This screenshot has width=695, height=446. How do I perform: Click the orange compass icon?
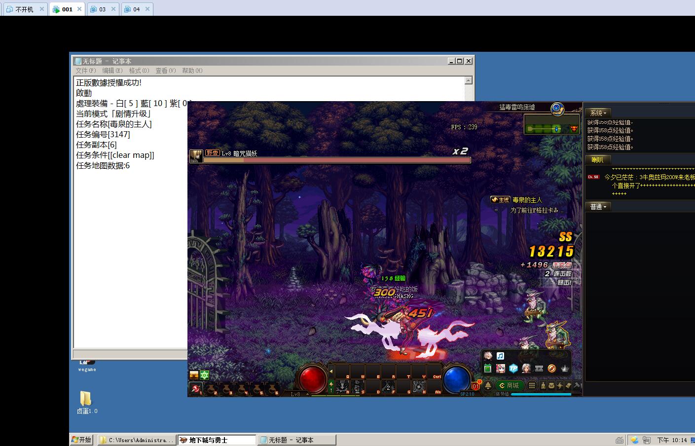[552, 369]
